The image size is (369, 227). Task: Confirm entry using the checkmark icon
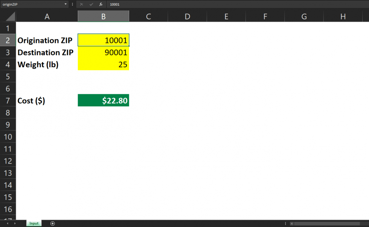tap(91, 4)
